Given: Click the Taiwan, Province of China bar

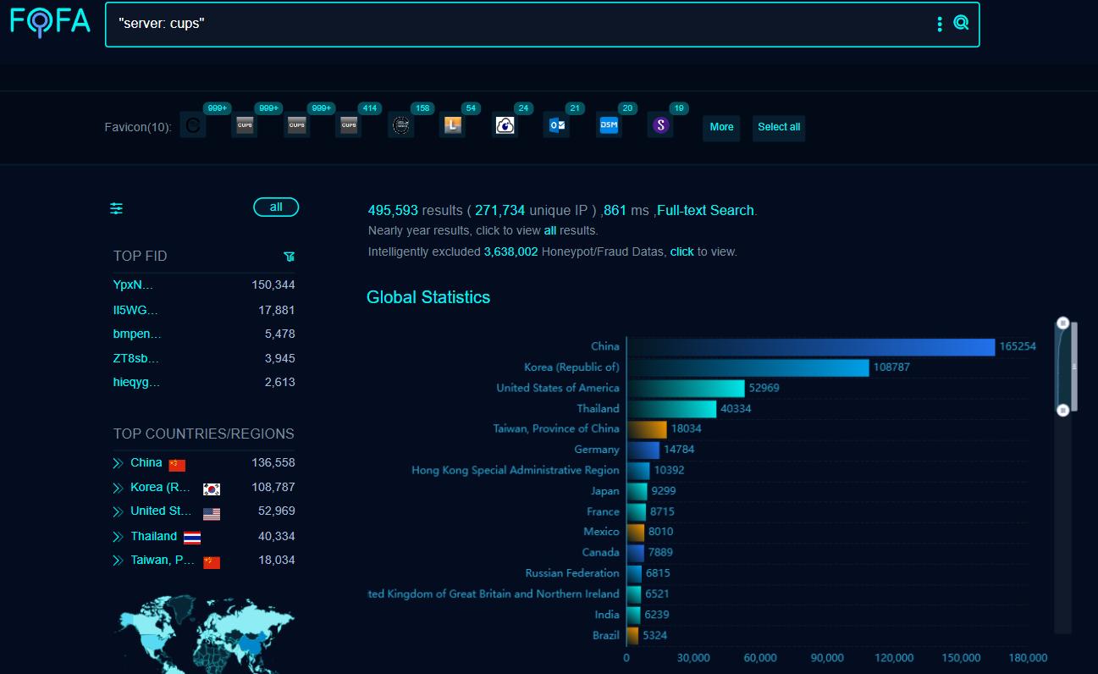Looking at the screenshot, I should tap(647, 428).
